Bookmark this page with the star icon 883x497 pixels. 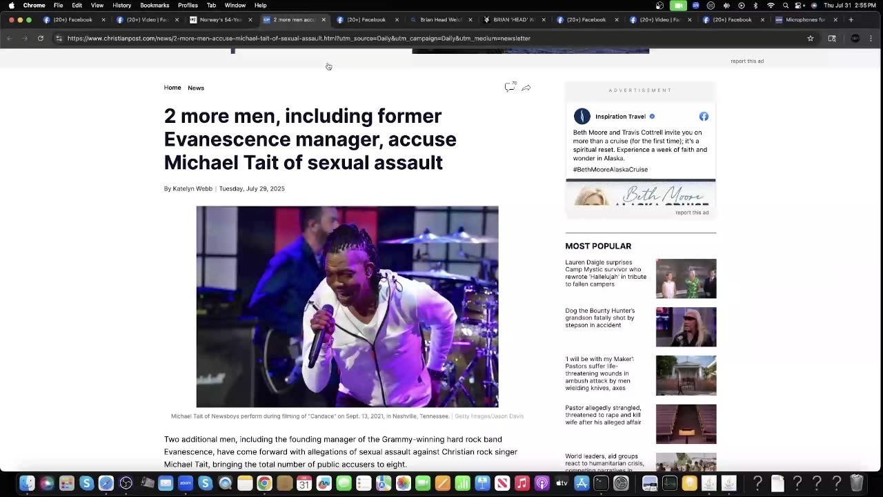coord(811,39)
